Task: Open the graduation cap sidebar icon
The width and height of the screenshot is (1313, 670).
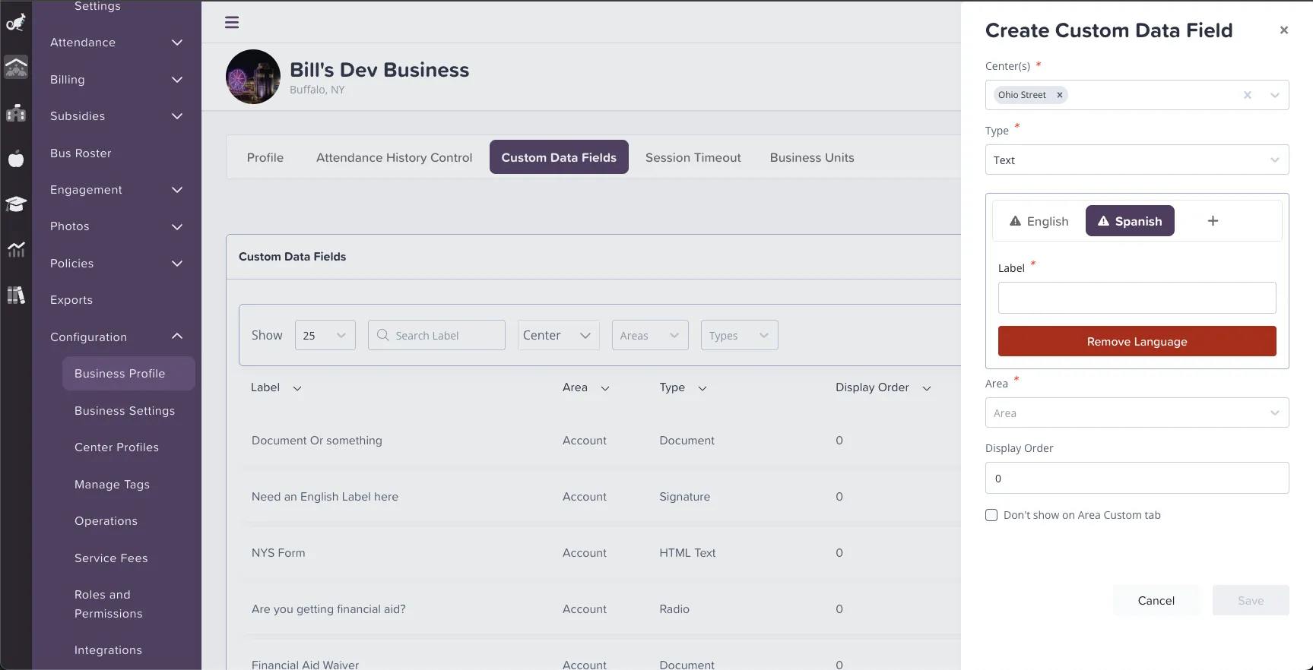Action: click(16, 204)
